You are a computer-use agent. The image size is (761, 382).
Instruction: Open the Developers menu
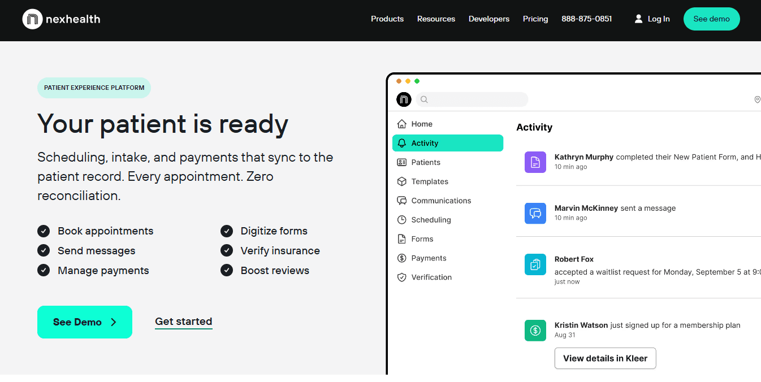coord(489,19)
